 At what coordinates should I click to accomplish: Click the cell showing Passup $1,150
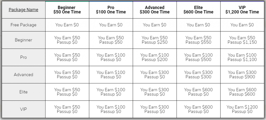[242, 42]
